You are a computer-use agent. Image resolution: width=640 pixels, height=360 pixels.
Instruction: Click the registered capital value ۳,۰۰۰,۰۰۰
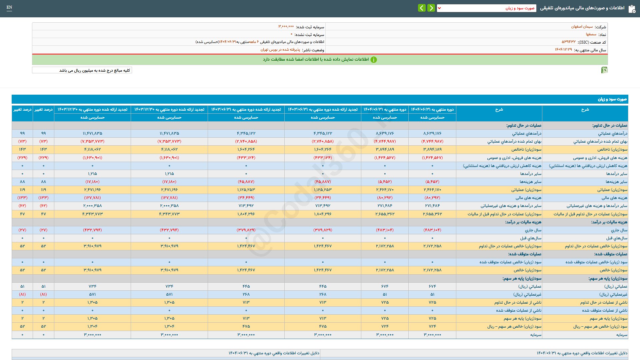pyautogui.click(x=286, y=27)
